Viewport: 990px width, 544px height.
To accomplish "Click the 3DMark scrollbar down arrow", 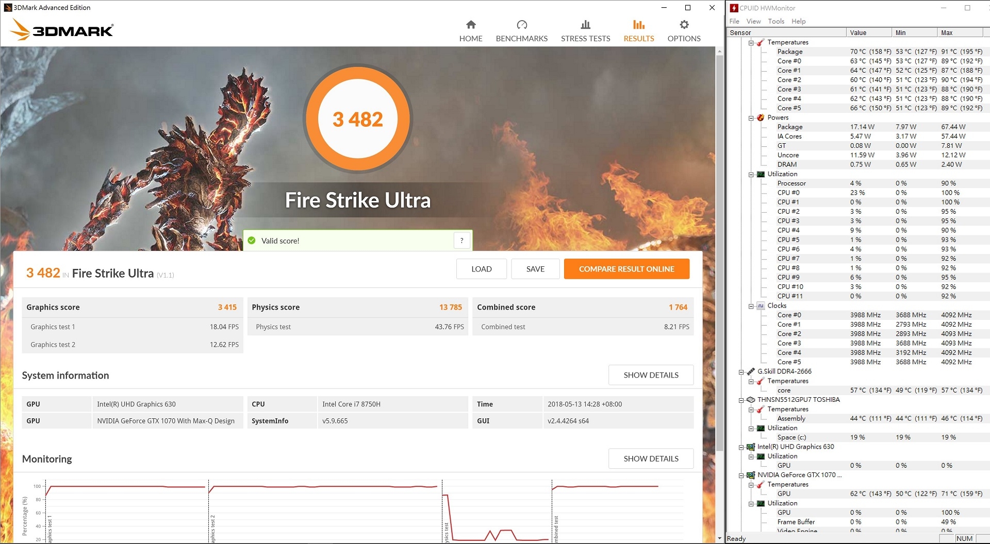I will coord(719,538).
